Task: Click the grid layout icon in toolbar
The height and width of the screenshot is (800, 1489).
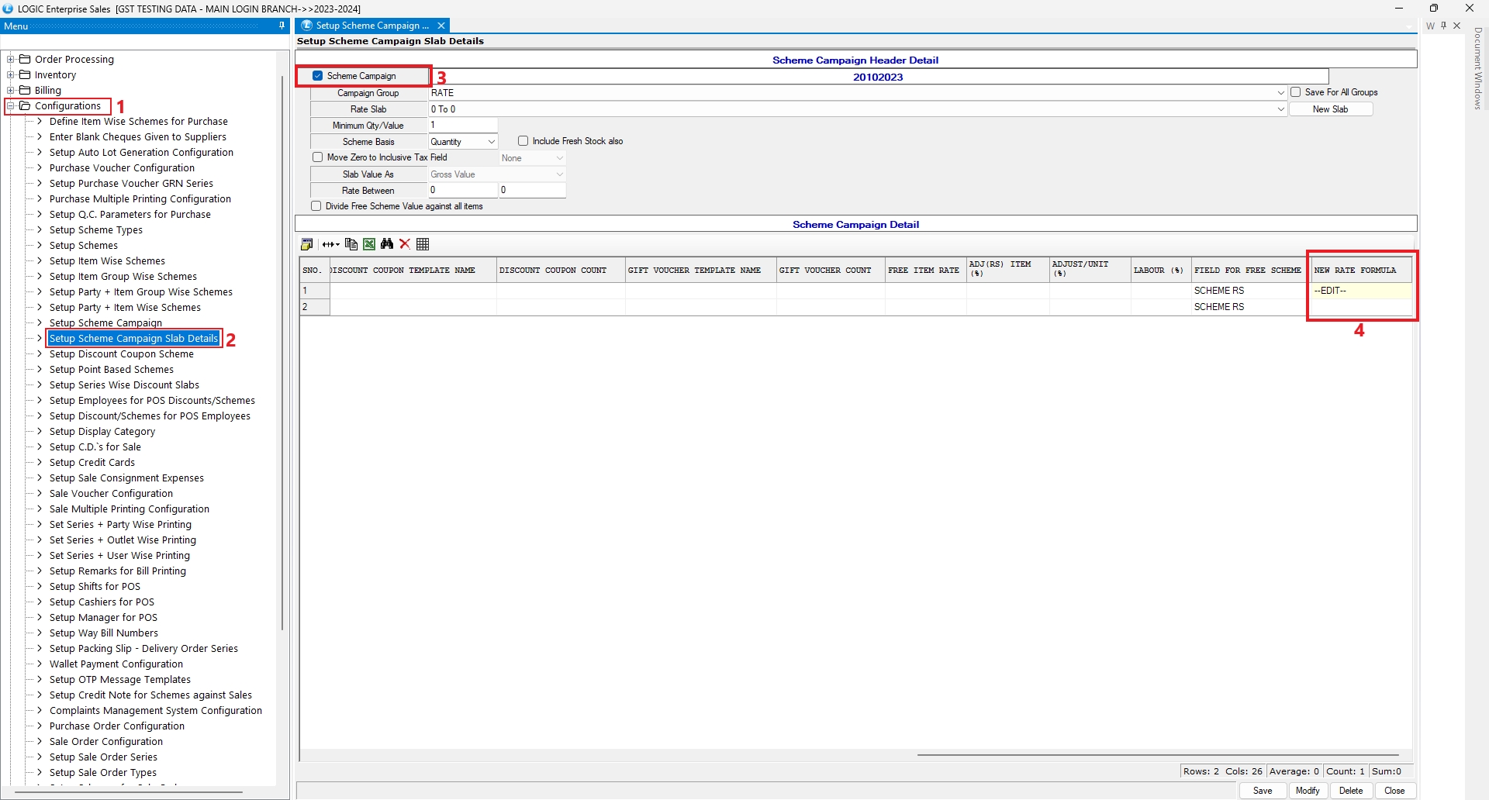Action: 423,244
